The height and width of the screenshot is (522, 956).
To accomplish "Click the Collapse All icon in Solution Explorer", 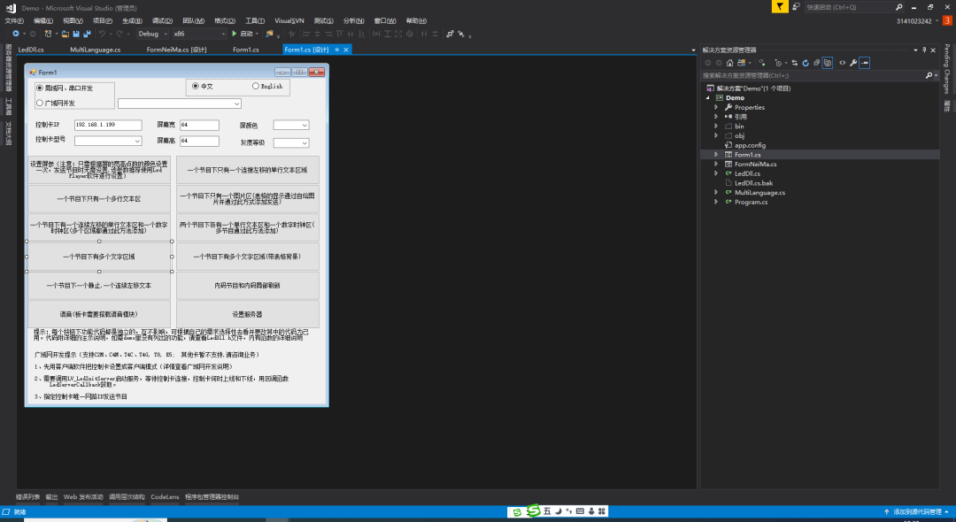I will coord(815,63).
